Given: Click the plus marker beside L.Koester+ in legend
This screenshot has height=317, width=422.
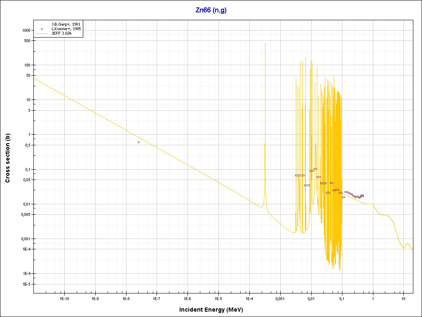Looking at the screenshot, I should 42,29.
